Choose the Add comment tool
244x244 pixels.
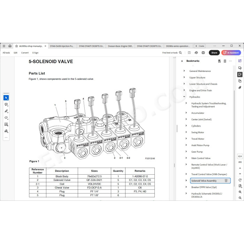coord(6,105)
